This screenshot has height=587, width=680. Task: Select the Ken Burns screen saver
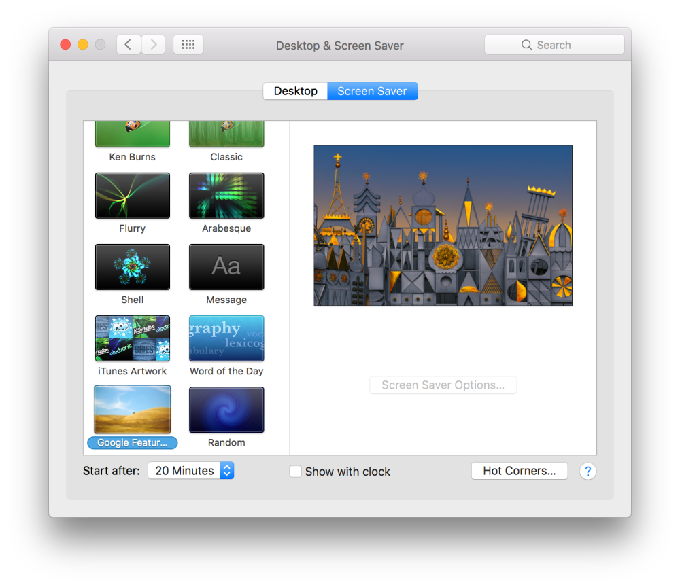133,135
